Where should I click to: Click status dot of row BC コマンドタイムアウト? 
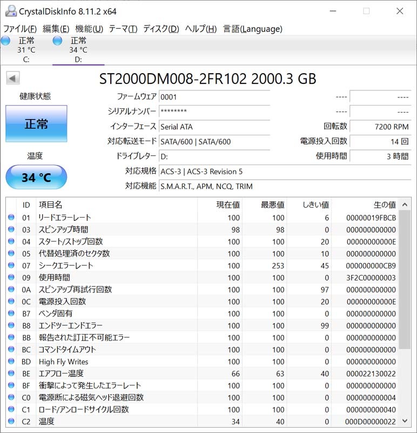[x=11, y=349]
